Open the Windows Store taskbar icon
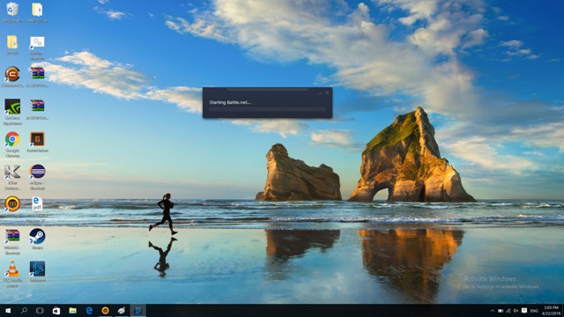Screen dimensions: 564x317 [x=56, y=311]
